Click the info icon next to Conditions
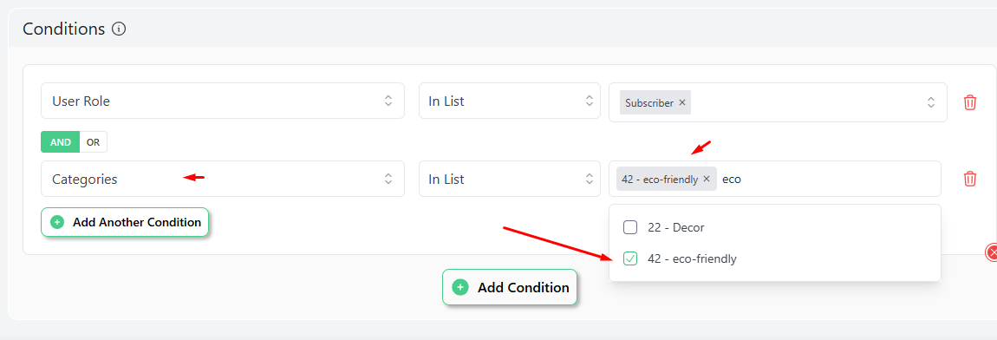The width and height of the screenshot is (997, 340). 119,29
